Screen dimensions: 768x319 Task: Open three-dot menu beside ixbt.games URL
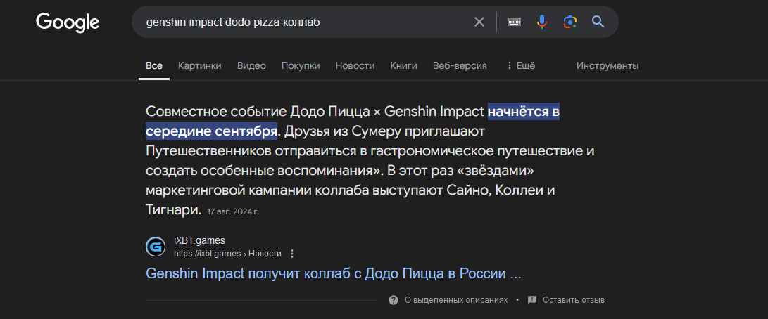[x=292, y=254]
